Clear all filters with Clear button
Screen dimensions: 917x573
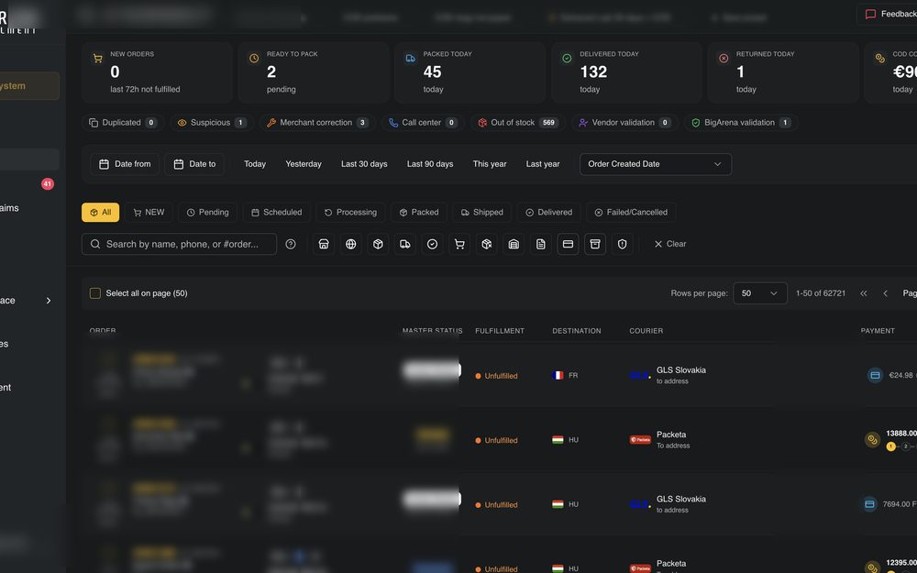(x=670, y=245)
